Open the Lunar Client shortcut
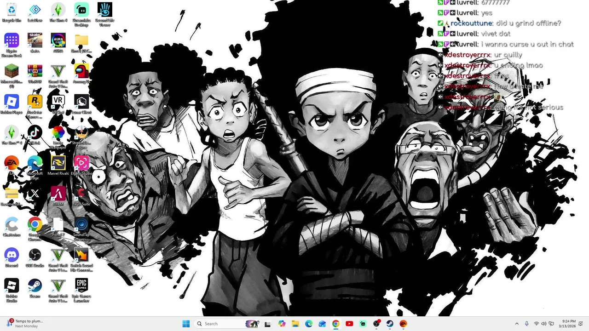Viewport: 589px width, 331px height. click(x=81, y=104)
